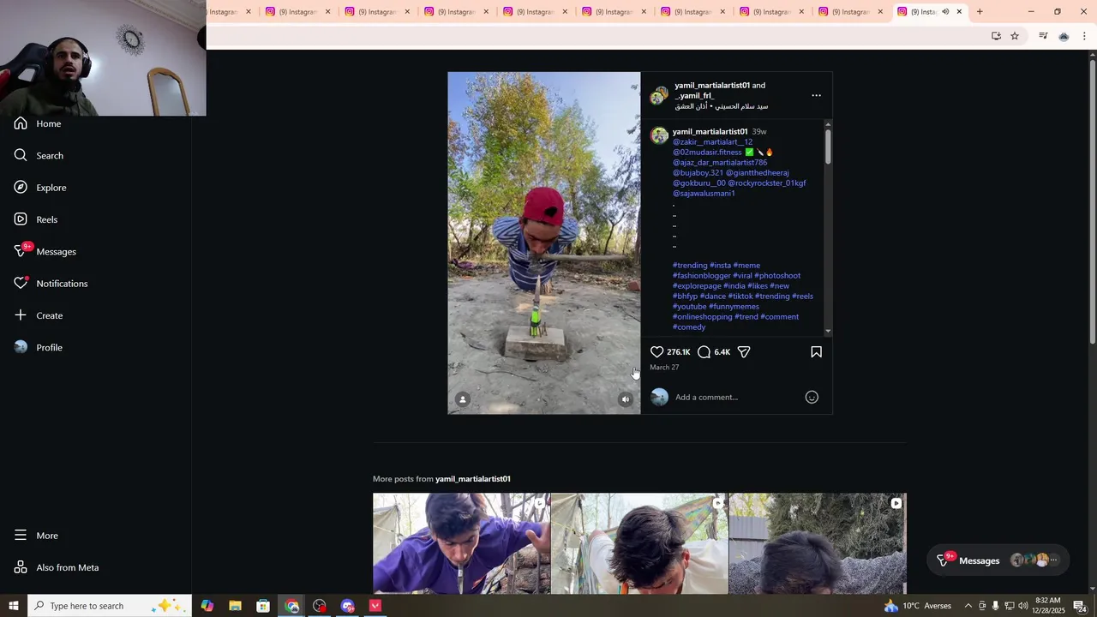Click the March 27 post date
Viewport: 1097px width, 617px height.
tap(664, 367)
